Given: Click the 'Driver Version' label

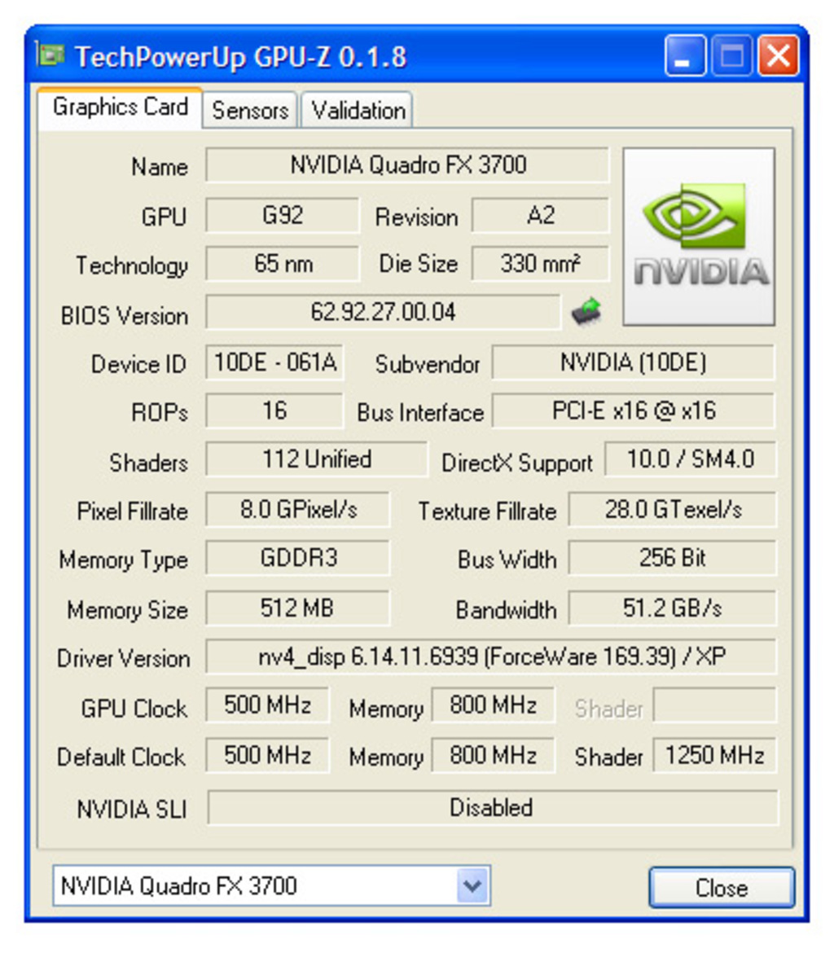Looking at the screenshot, I should coord(124,659).
